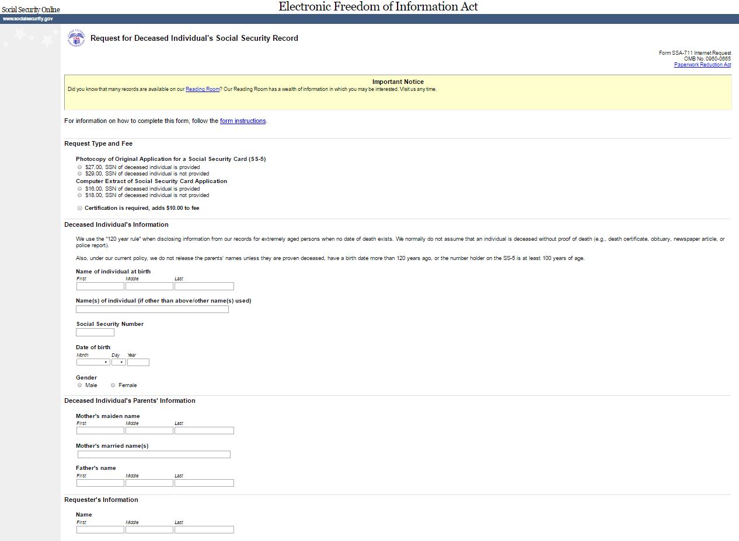Screen dimensions: 739x541
Task: Select $29.00 photocopy SSN not provided option
Action: 80,174
